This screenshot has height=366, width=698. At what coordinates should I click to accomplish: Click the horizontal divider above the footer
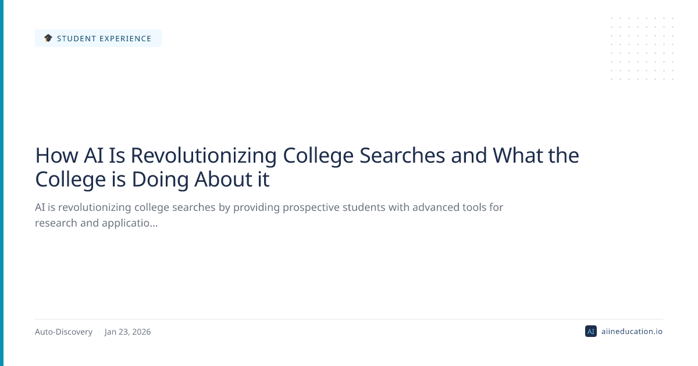(349, 319)
